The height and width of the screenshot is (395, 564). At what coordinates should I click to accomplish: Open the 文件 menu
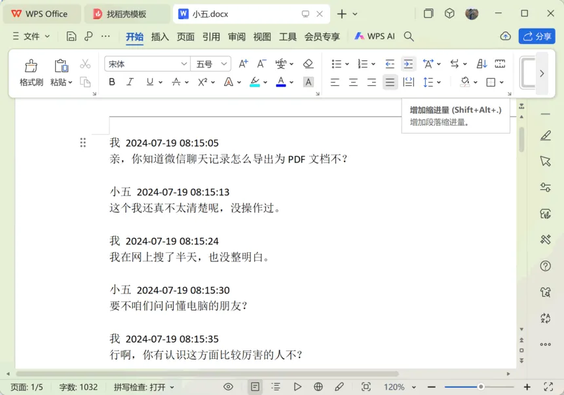(31, 36)
